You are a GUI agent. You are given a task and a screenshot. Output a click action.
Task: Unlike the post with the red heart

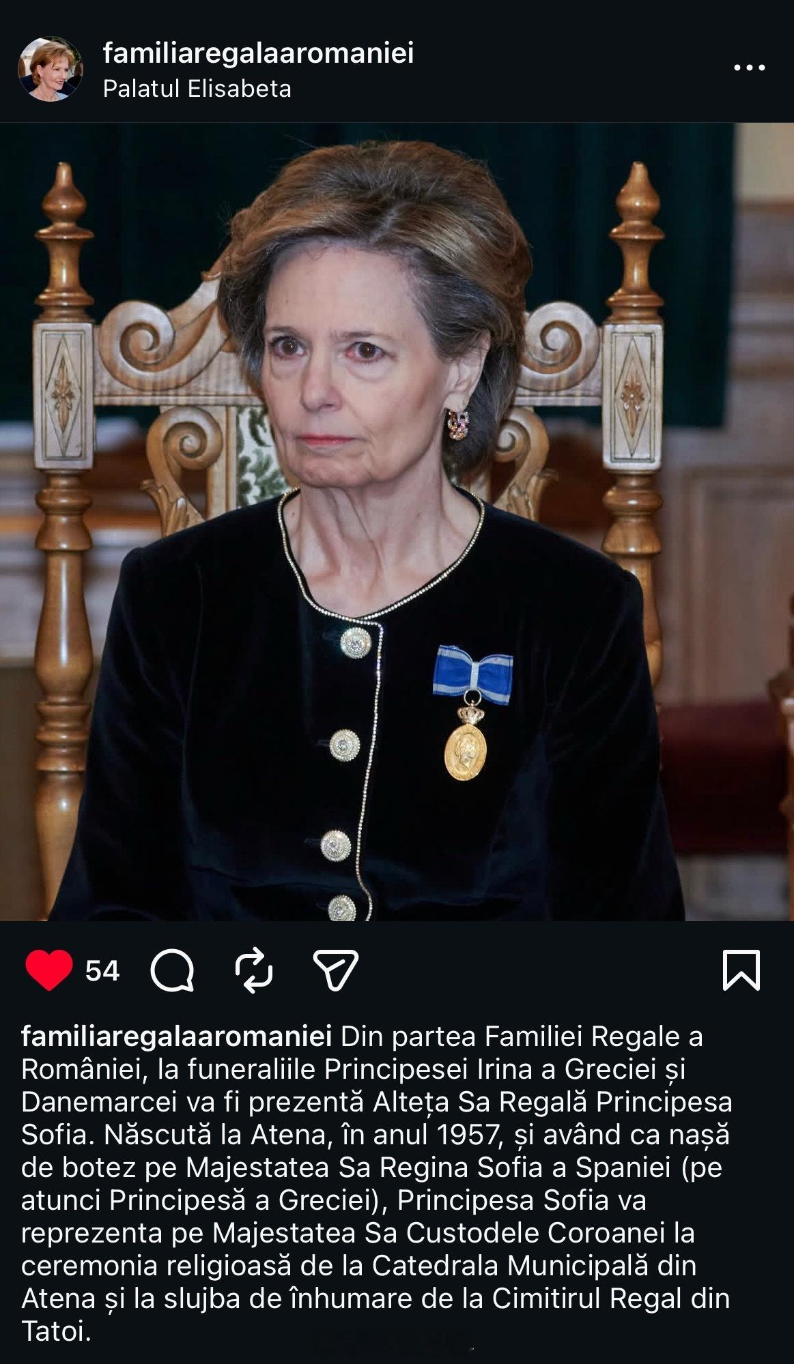click(48, 970)
